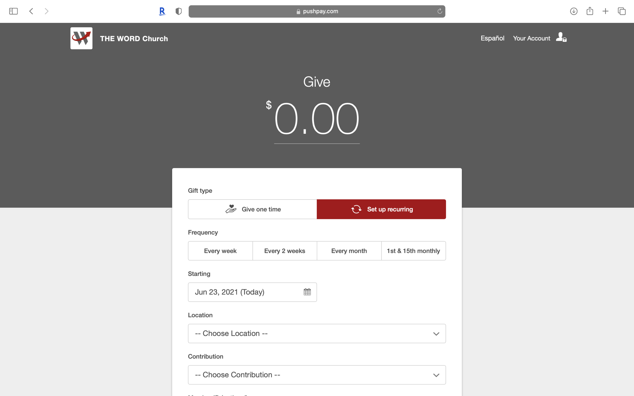Select Set up recurring gift type
The width and height of the screenshot is (634, 396).
point(381,209)
